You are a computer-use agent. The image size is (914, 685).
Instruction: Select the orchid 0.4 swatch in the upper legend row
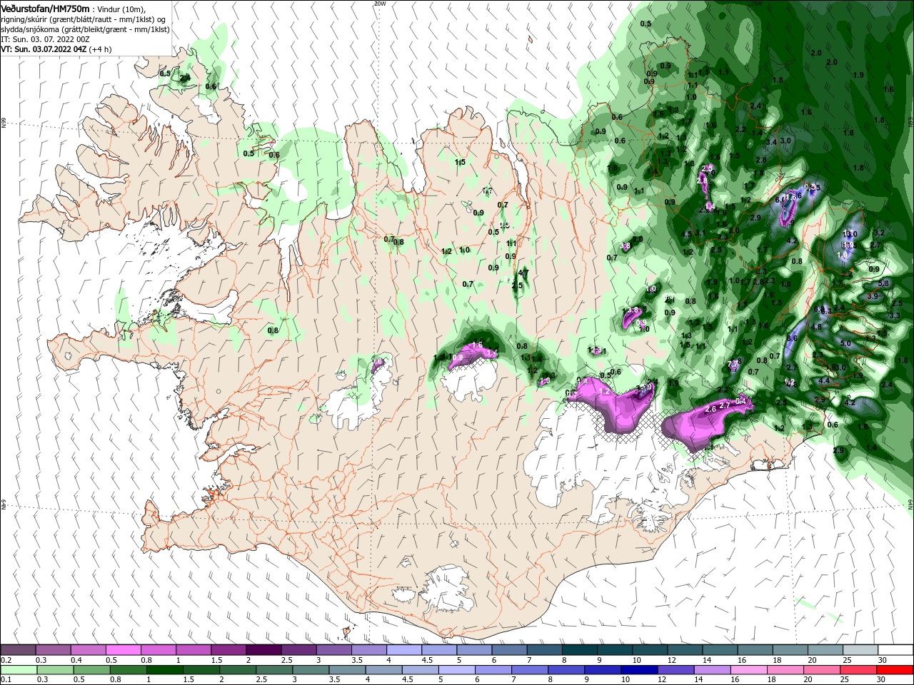point(88,649)
